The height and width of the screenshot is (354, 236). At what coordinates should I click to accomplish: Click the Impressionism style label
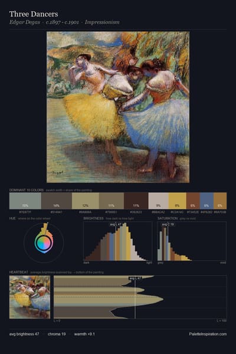pos(102,22)
